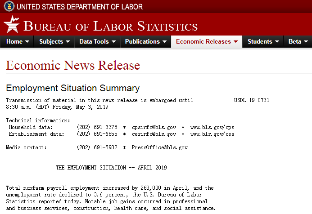Viewport: 312px width, 214px height.
Task: Click the 'Media contact:' label
Action: pos(26,147)
